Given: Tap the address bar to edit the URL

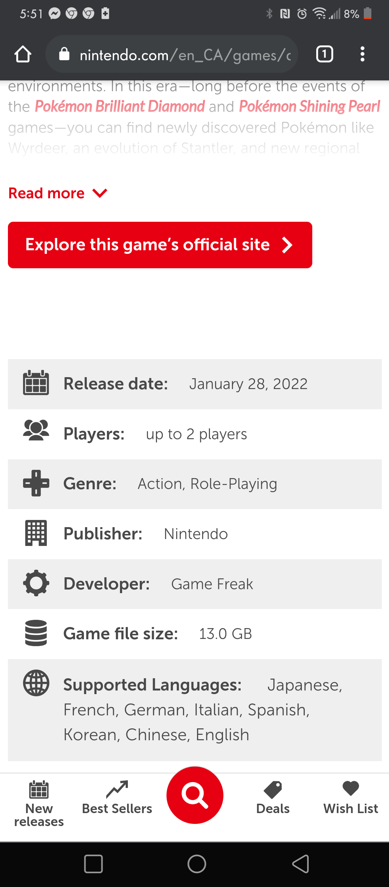Looking at the screenshot, I should pyautogui.click(x=180, y=54).
